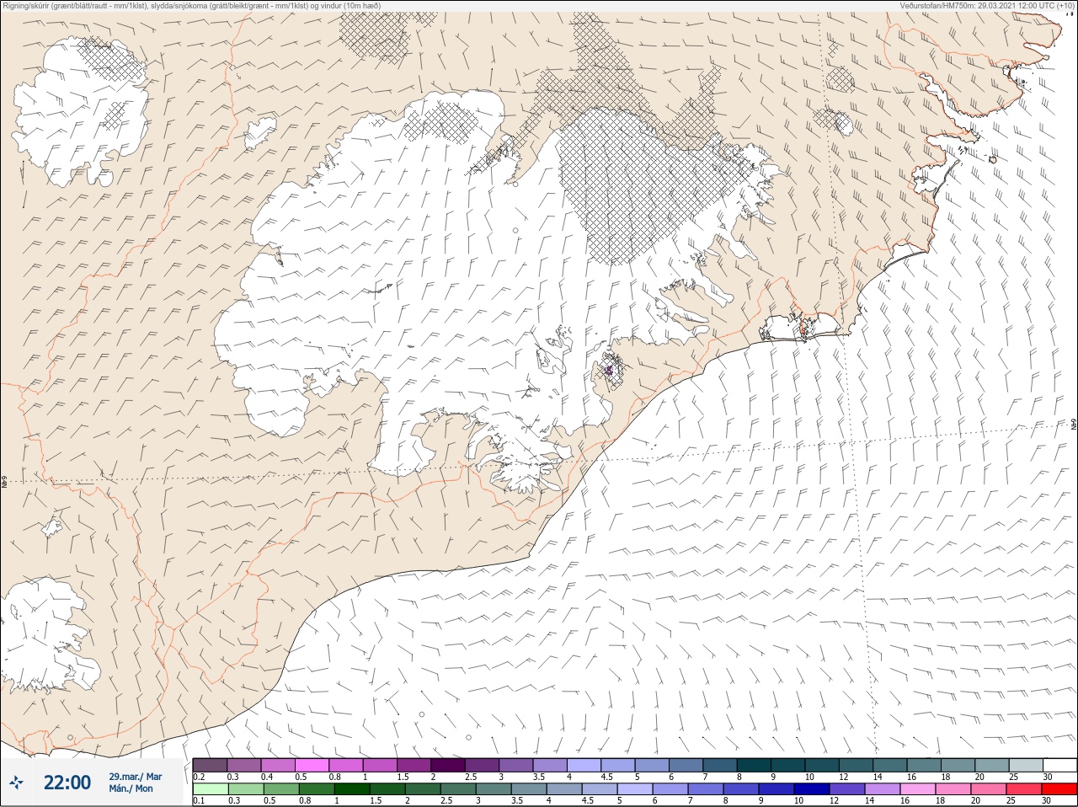The width and height of the screenshot is (1078, 807).
Task: Select the pale green 0.1 swatch in lower legend row
Action: (x=211, y=789)
